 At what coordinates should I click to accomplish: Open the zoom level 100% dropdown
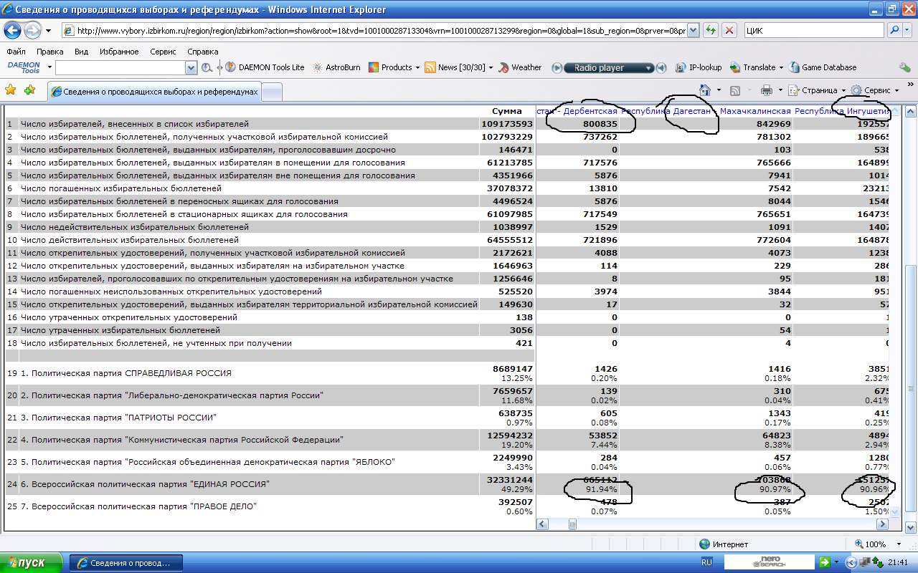(x=900, y=544)
